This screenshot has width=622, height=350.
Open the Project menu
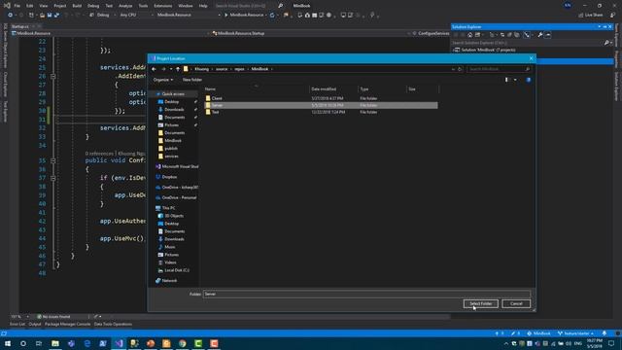click(60, 6)
